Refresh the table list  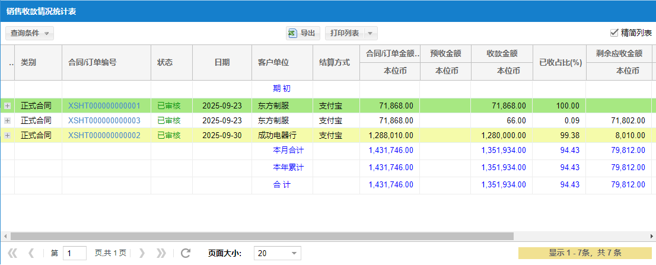186,253
